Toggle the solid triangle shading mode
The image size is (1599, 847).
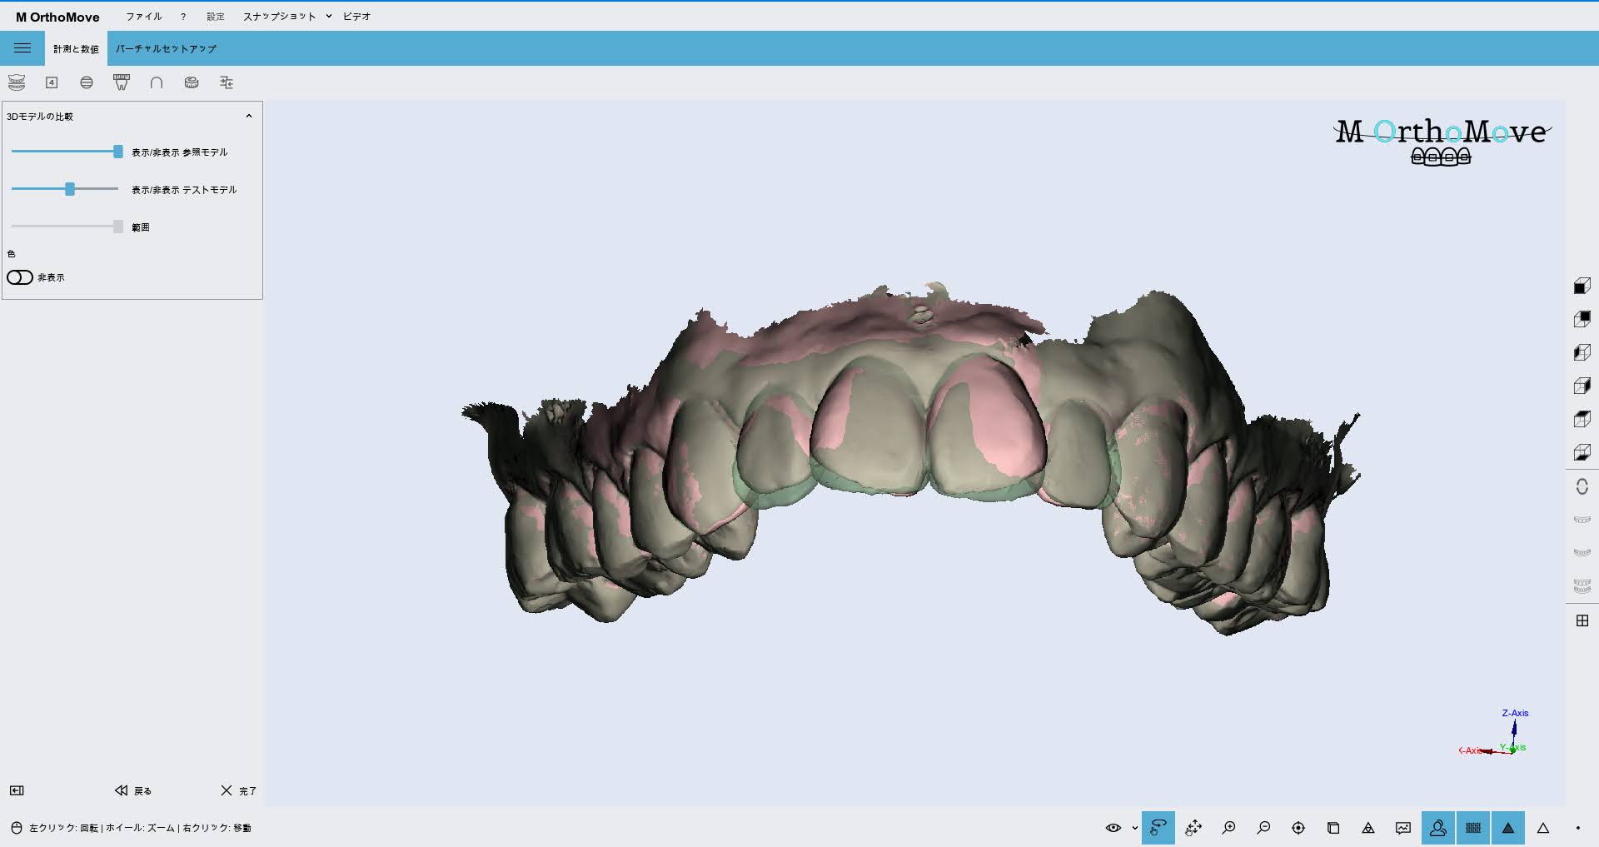tap(1508, 828)
